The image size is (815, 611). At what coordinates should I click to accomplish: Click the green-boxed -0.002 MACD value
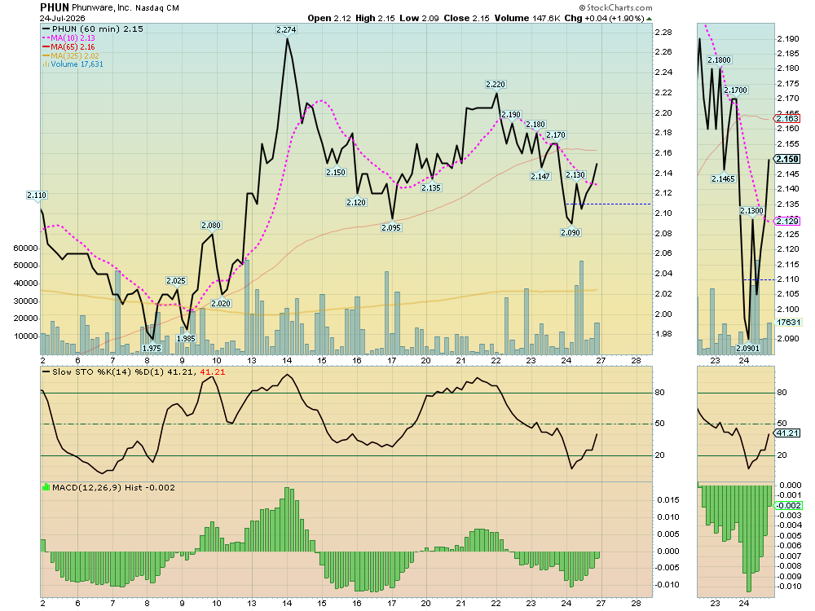(788, 506)
